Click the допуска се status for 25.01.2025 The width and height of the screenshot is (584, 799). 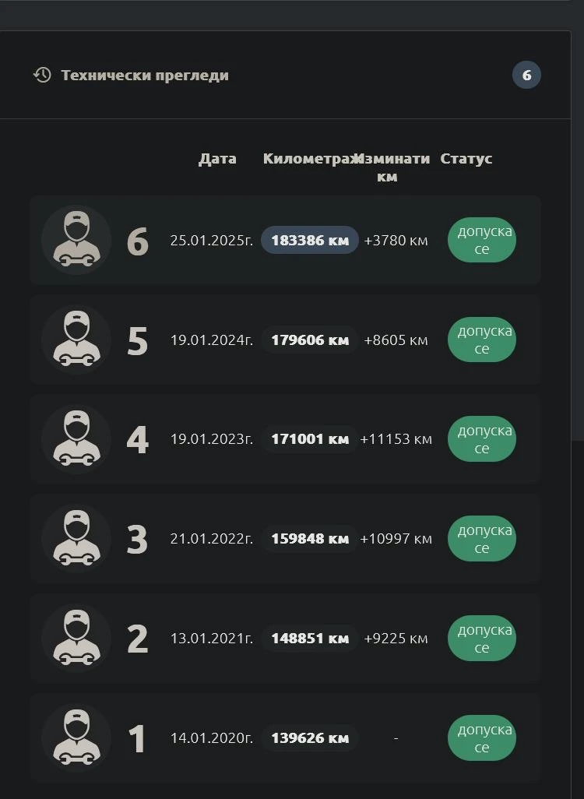click(482, 240)
